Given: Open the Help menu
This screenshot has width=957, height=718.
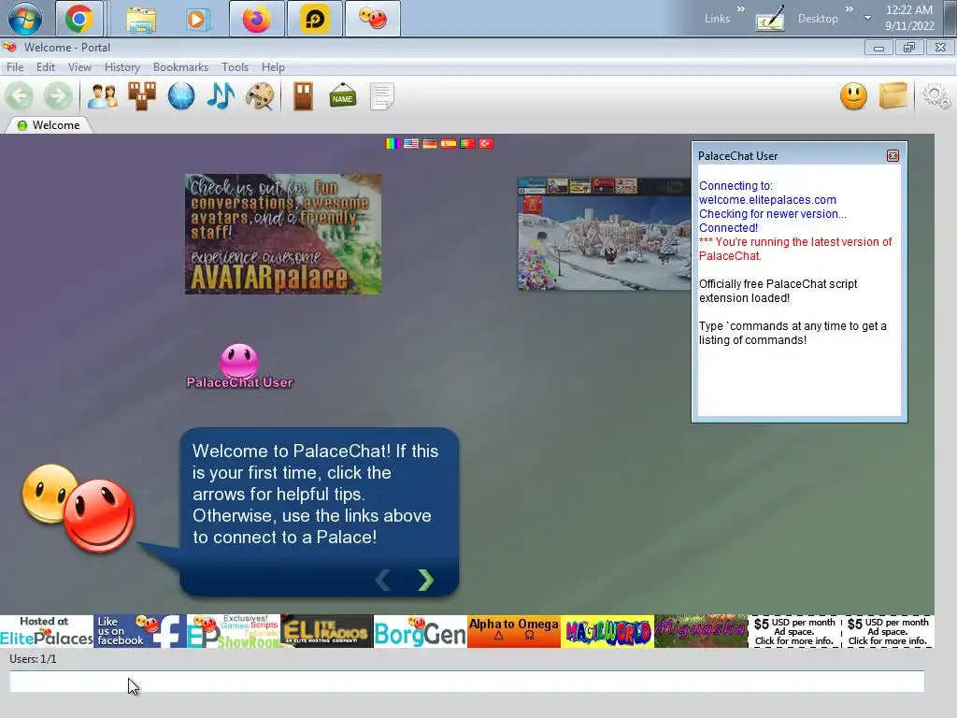Looking at the screenshot, I should click(273, 67).
